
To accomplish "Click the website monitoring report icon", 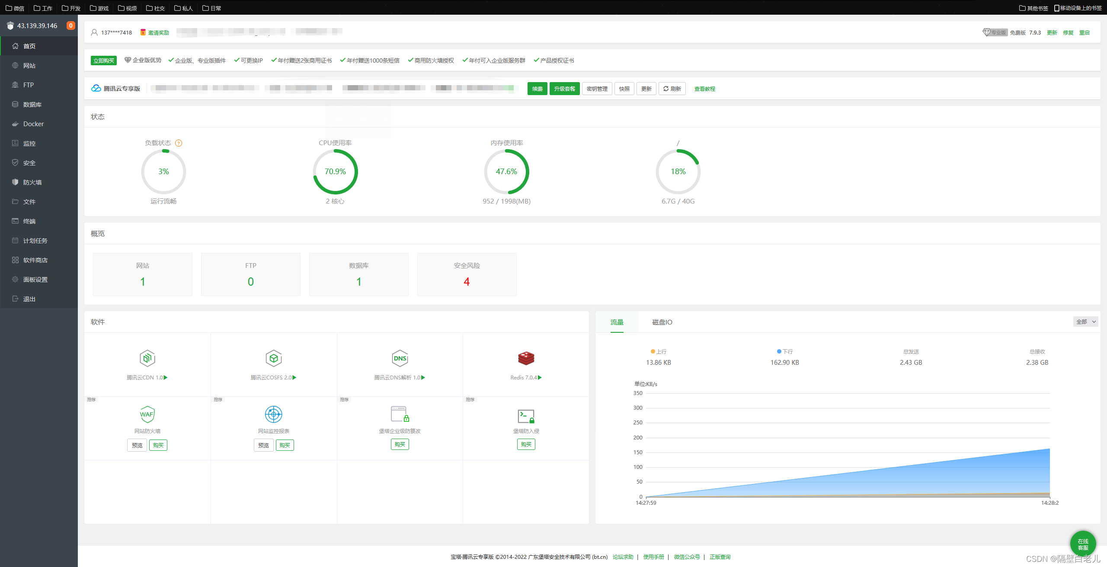I will 273,414.
